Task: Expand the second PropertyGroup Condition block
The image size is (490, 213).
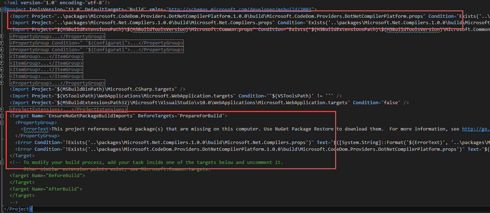Action: click(x=2, y=50)
